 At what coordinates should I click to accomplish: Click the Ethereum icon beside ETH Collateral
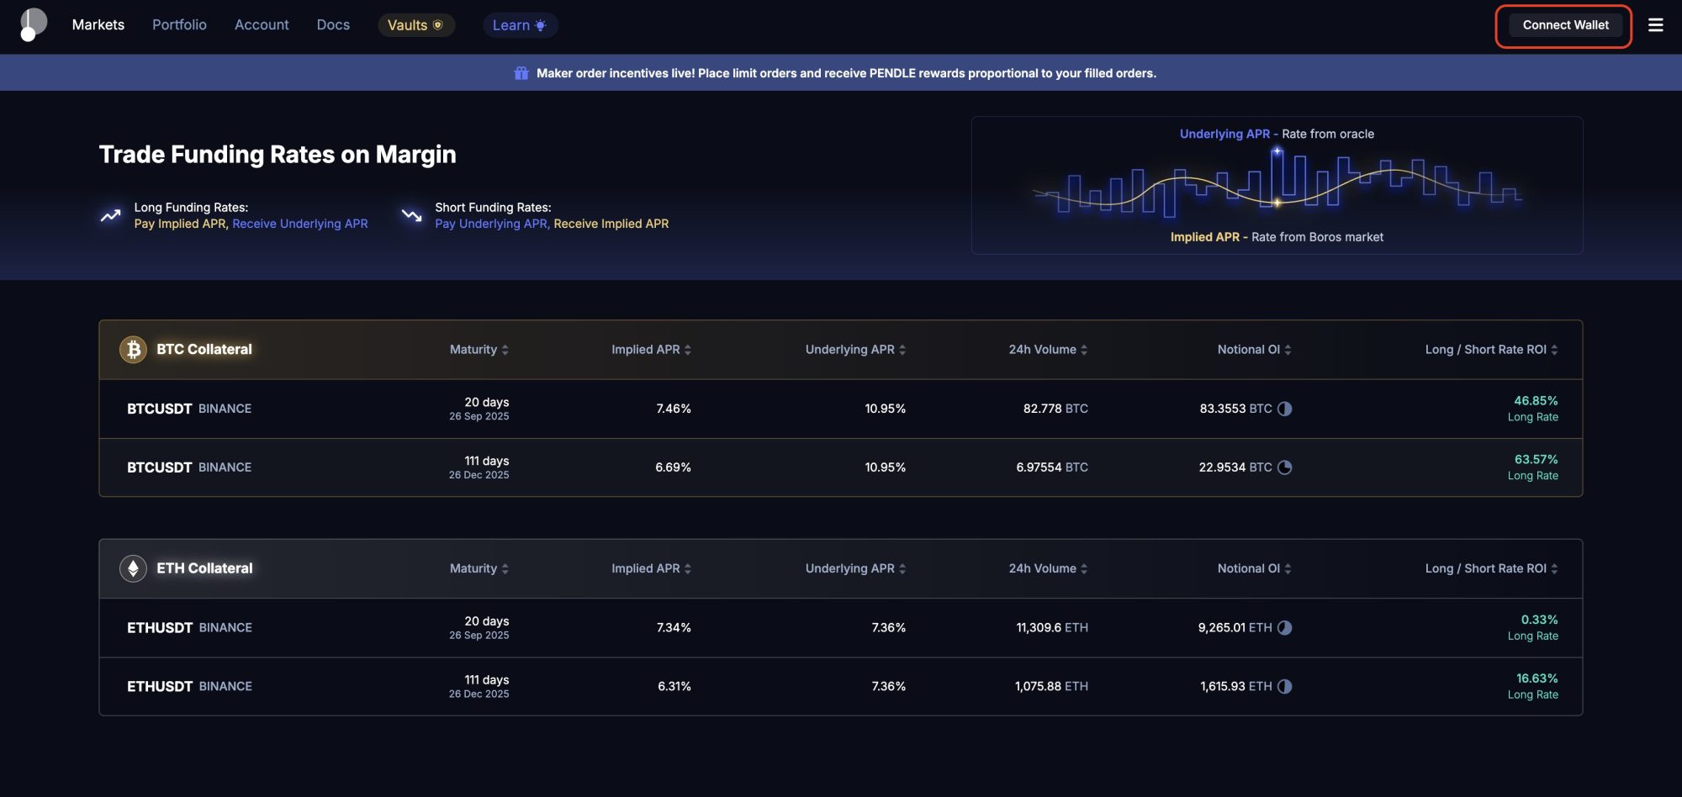pos(134,567)
